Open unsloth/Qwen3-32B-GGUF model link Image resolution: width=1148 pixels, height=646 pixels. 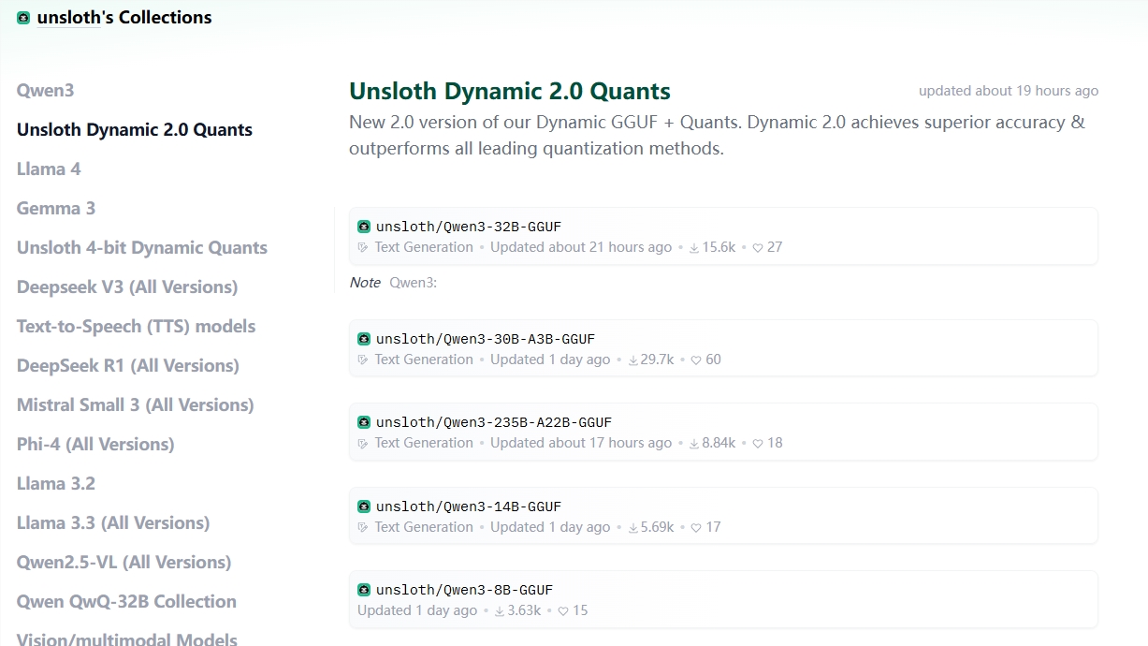pyautogui.click(x=469, y=227)
